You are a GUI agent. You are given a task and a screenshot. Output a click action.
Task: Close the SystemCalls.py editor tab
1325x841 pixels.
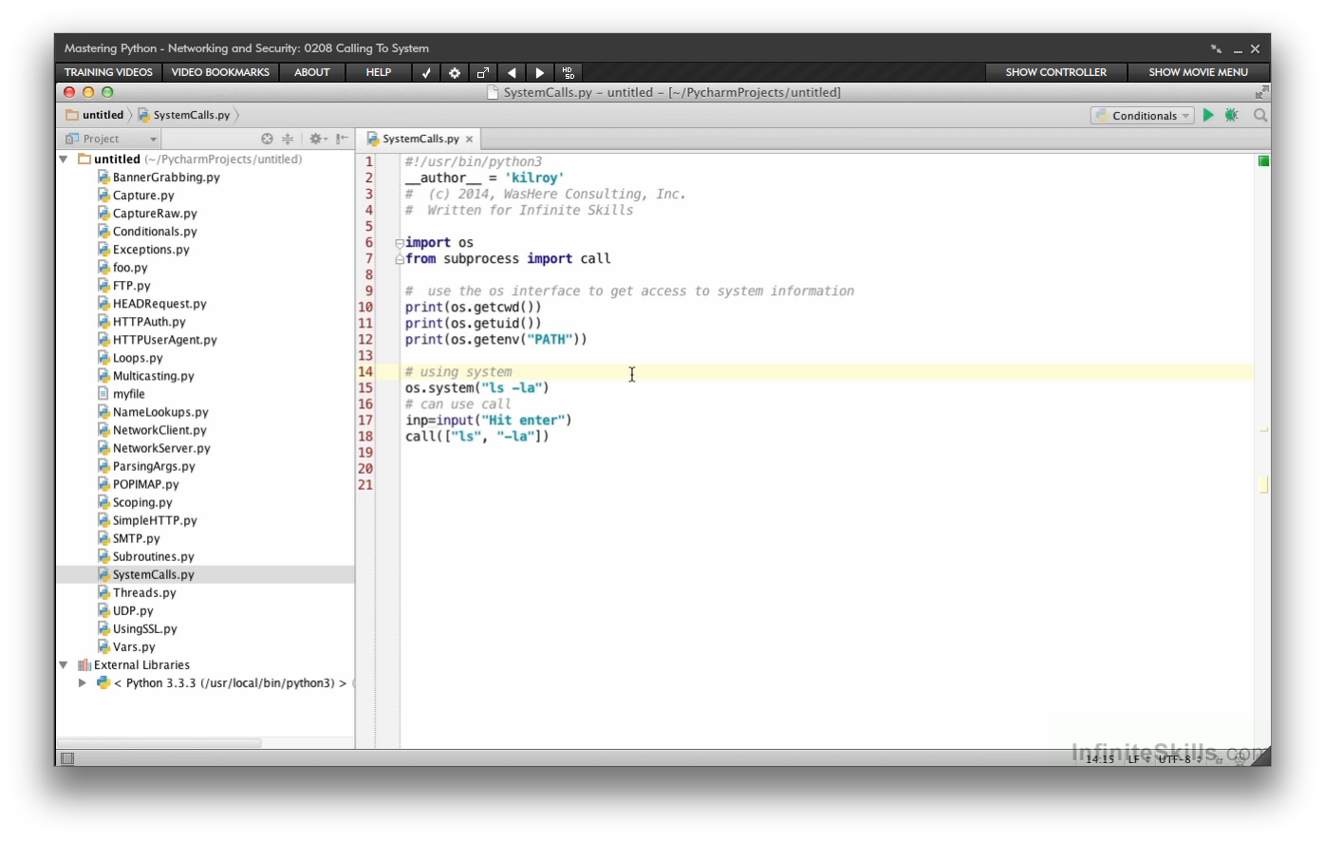point(469,139)
